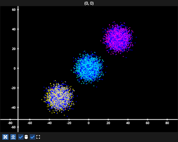Viewport: 178px width, 142px height.
Task: Click the x-axis tick label -40
Action: pos(49,123)
